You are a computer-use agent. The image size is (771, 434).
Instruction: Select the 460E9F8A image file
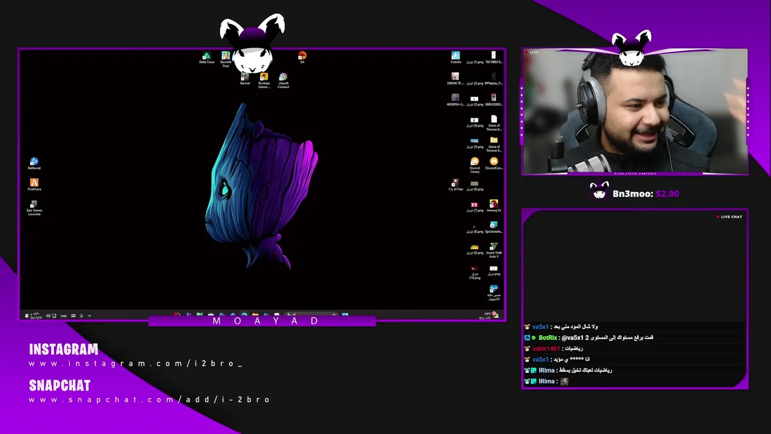(x=455, y=100)
